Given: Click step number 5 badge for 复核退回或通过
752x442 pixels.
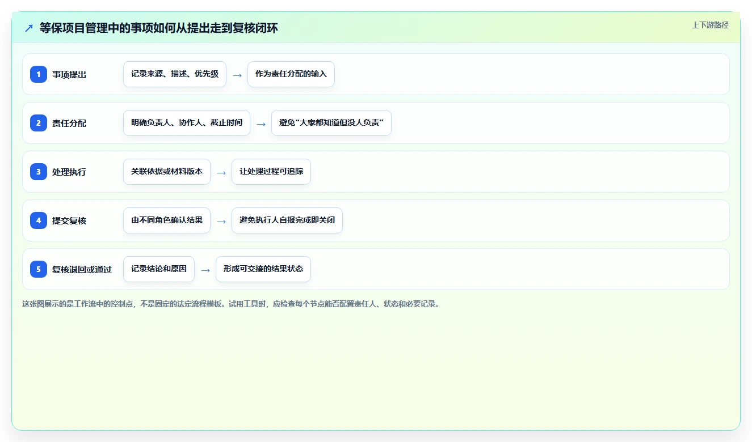Looking at the screenshot, I should coord(39,269).
